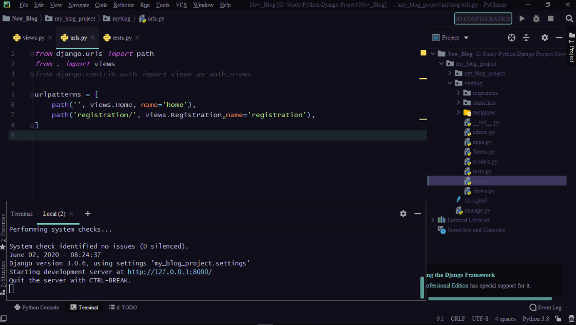Select db.sqlite3 in project tree
Viewport: 576px width, 325px height.
click(475, 201)
